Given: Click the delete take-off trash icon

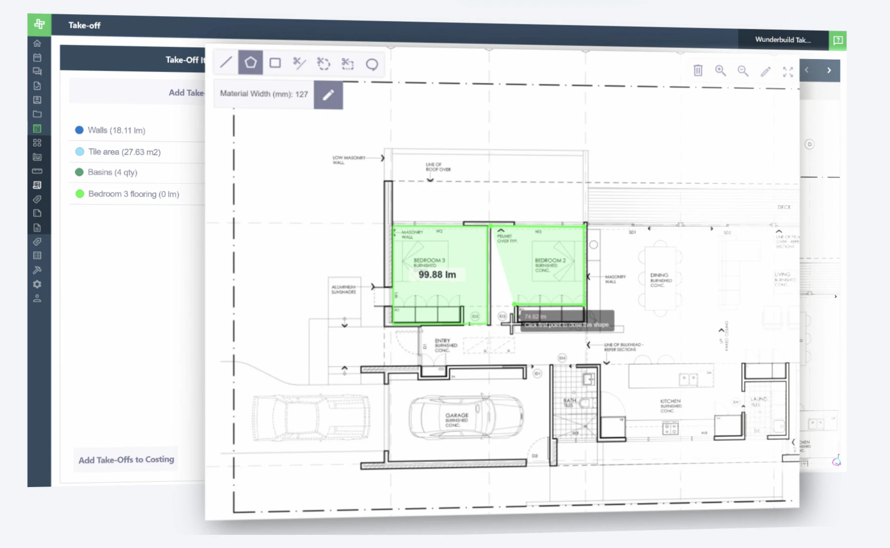Looking at the screenshot, I should click(x=698, y=71).
